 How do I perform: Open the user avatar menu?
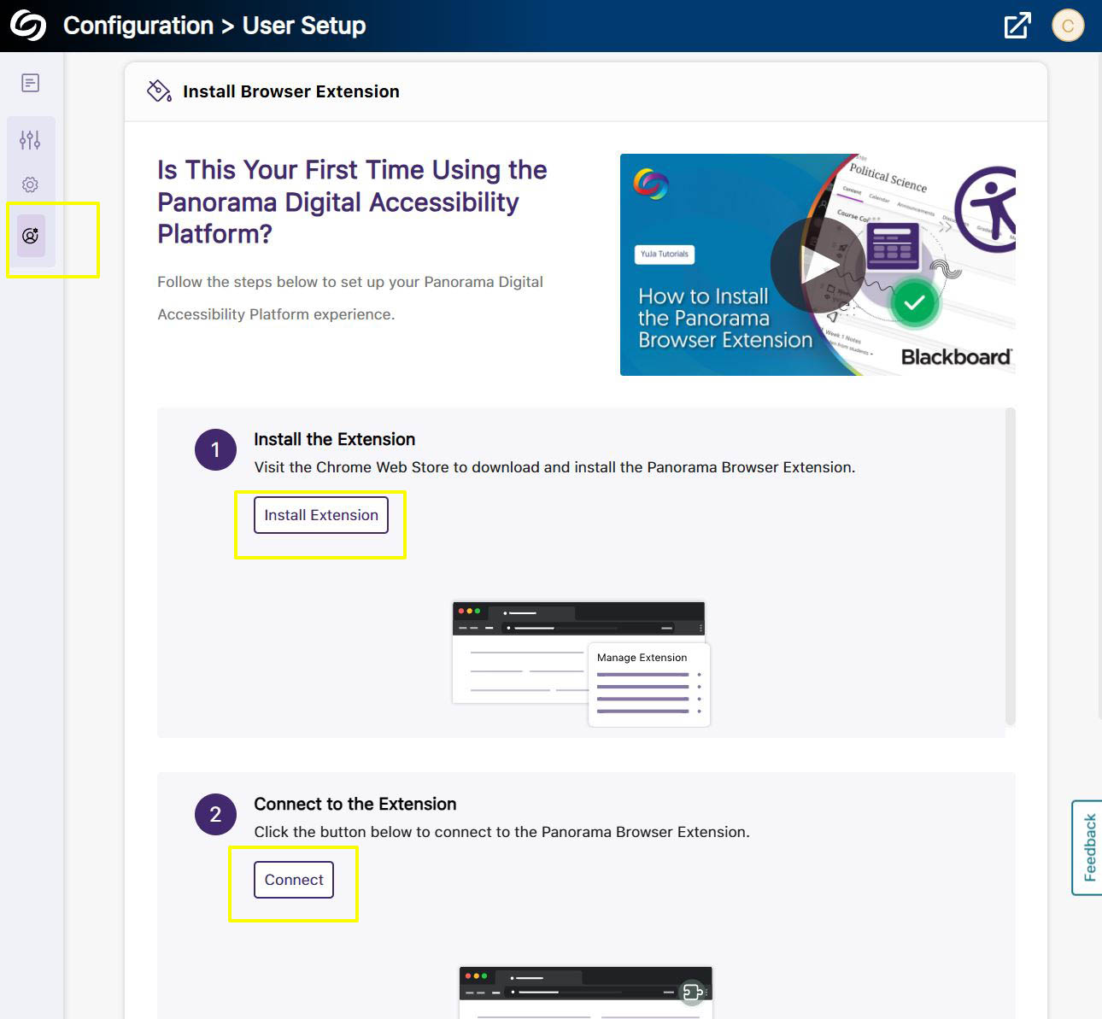point(1068,26)
